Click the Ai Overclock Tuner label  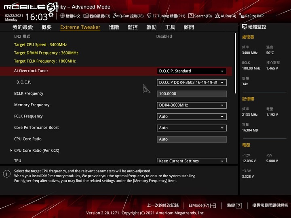(x=31, y=71)
